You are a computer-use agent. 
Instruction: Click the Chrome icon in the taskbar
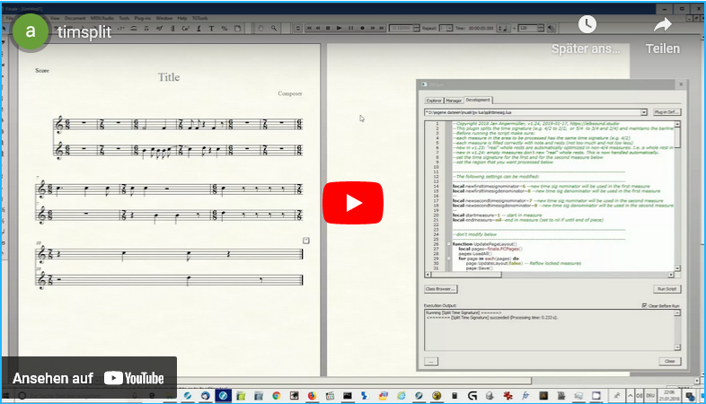[x=276, y=395]
